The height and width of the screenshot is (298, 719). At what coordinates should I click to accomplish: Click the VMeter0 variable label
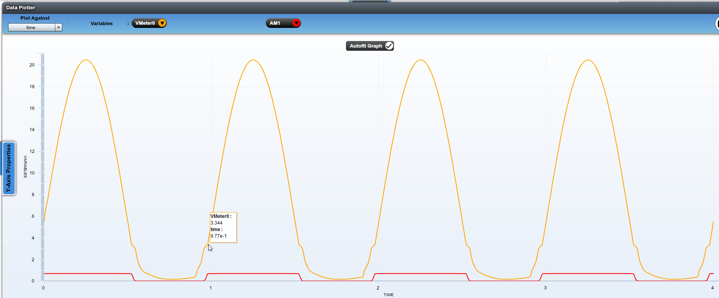pos(145,23)
